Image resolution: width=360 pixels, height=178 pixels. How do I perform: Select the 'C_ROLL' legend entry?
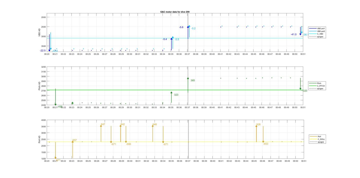[318, 139]
